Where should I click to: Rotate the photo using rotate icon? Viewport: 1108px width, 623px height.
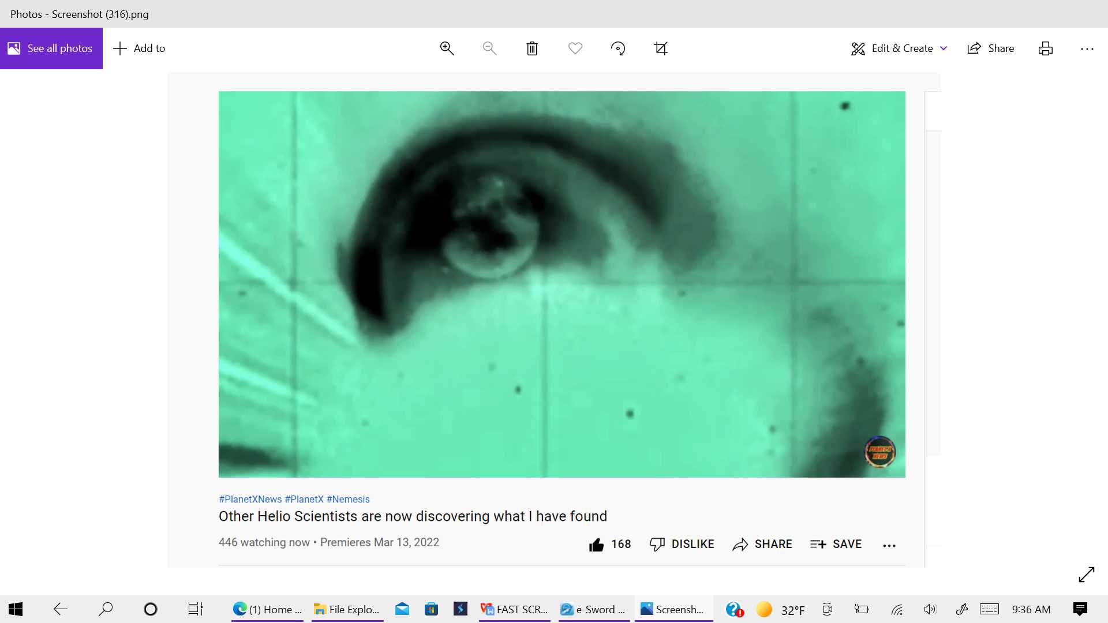618,48
